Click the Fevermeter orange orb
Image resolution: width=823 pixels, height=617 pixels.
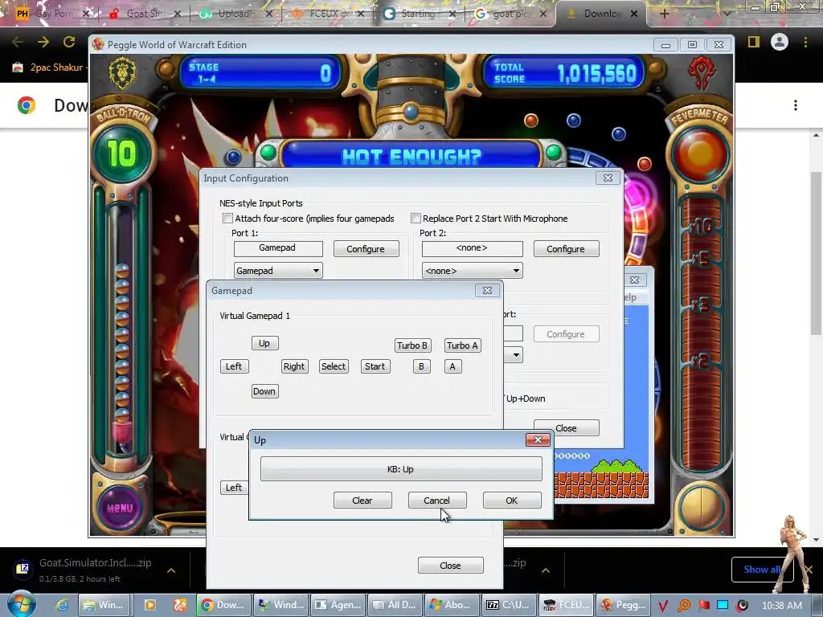tap(700, 153)
